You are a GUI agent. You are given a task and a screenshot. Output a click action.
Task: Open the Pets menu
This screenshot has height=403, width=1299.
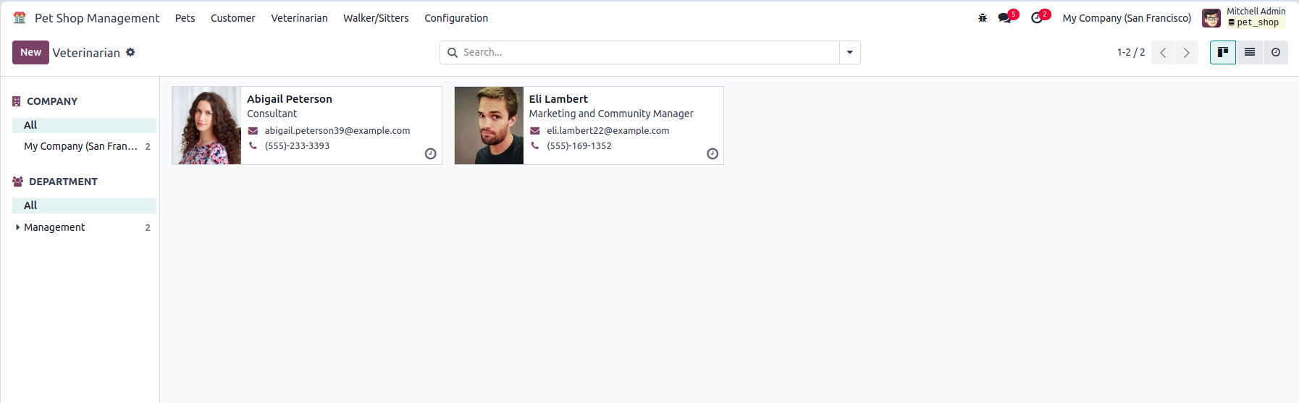click(x=185, y=18)
